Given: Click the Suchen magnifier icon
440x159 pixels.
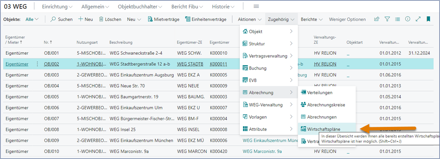Looking at the screenshot, I should click(53, 19).
